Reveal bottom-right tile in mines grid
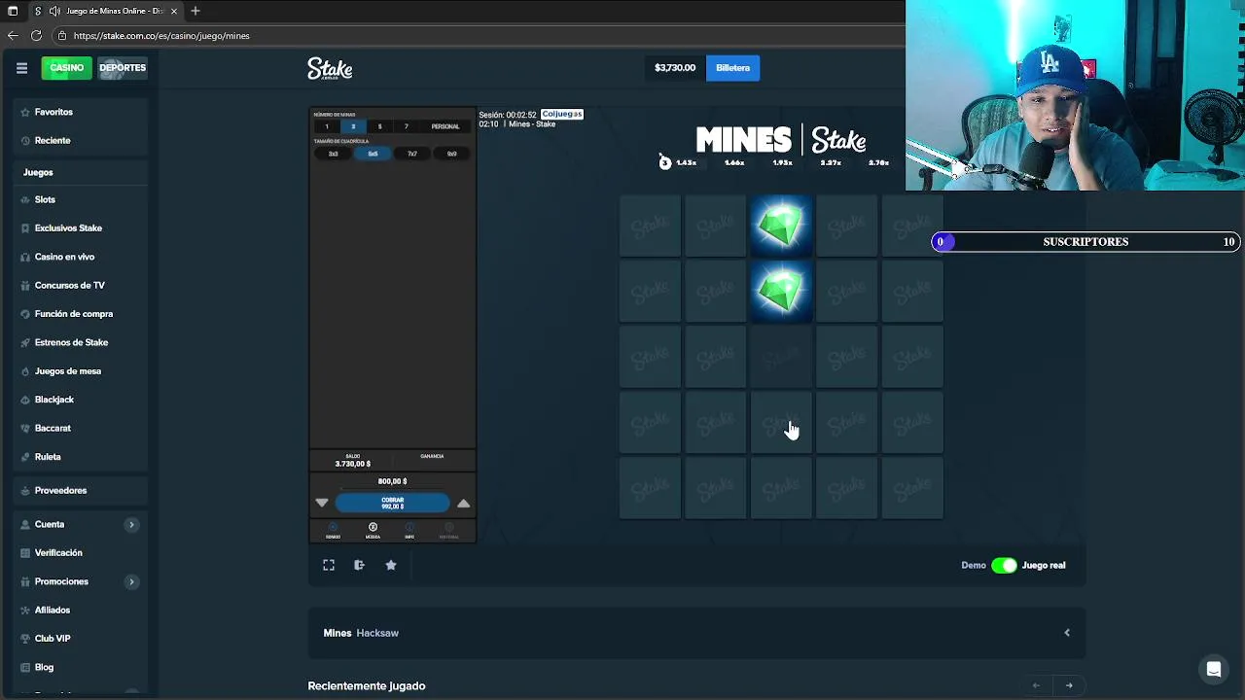Image resolution: width=1245 pixels, height=700 pixels. pyautogui.click(x=912, y=488)
